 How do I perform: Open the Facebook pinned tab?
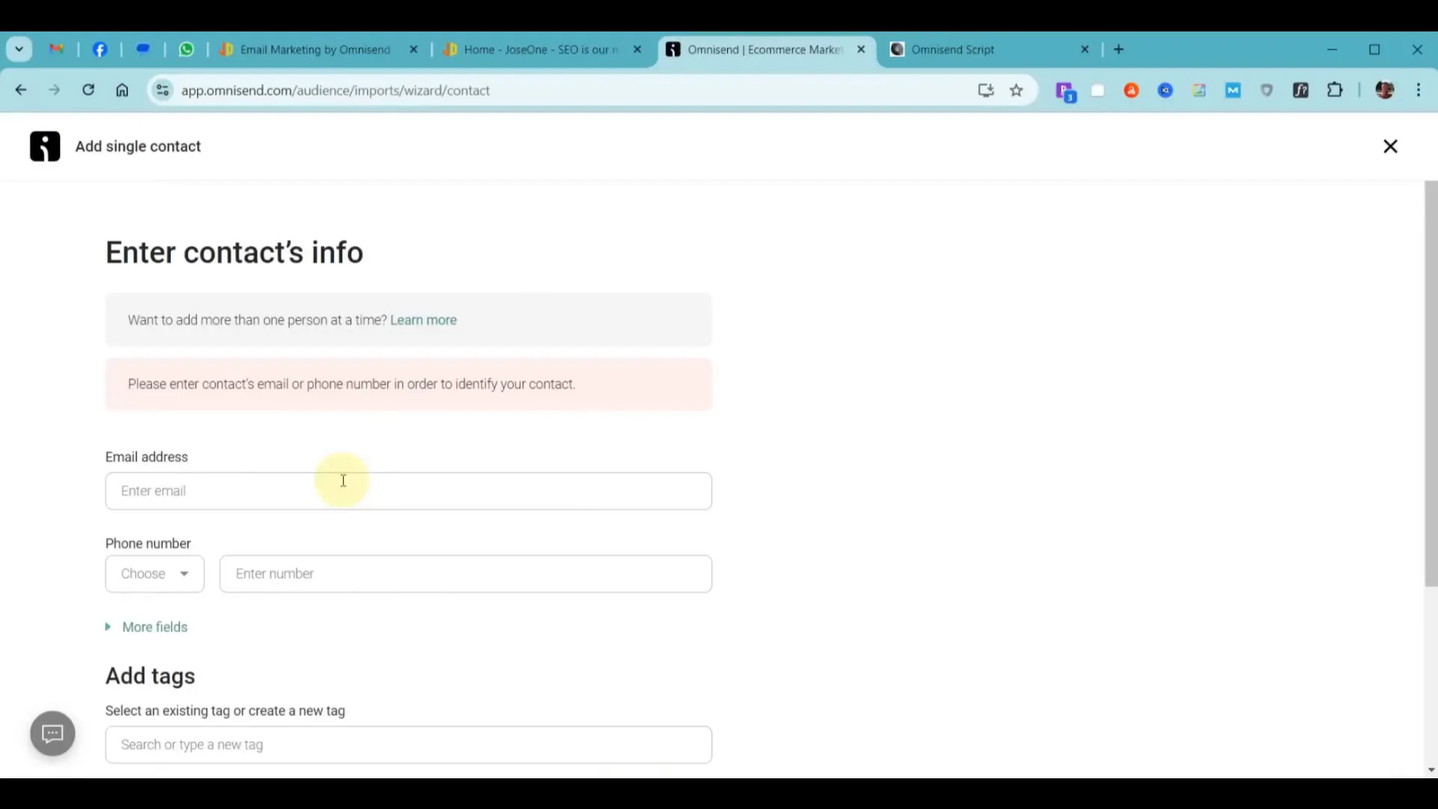(x=100, y=49)
